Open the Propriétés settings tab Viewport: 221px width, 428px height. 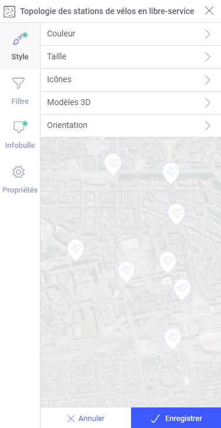coord(20,179)
